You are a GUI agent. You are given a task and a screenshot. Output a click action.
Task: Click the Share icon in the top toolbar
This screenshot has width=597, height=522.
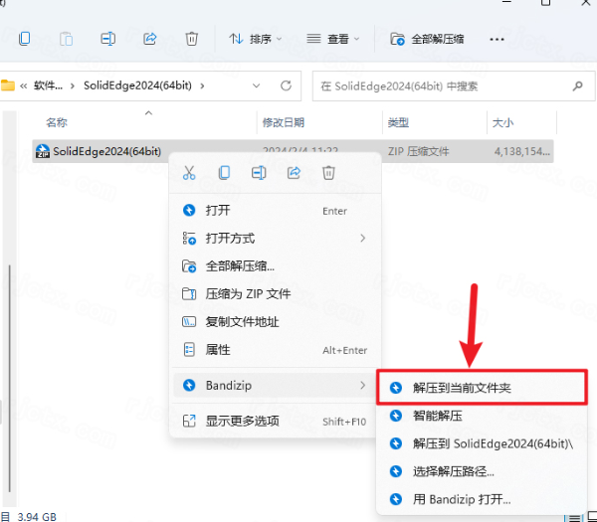point(150,39)
